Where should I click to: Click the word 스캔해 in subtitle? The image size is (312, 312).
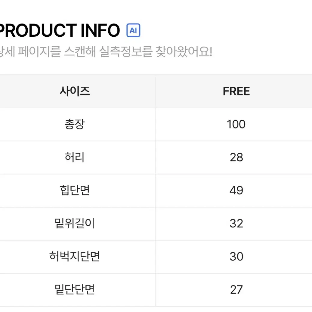(80, 51)
